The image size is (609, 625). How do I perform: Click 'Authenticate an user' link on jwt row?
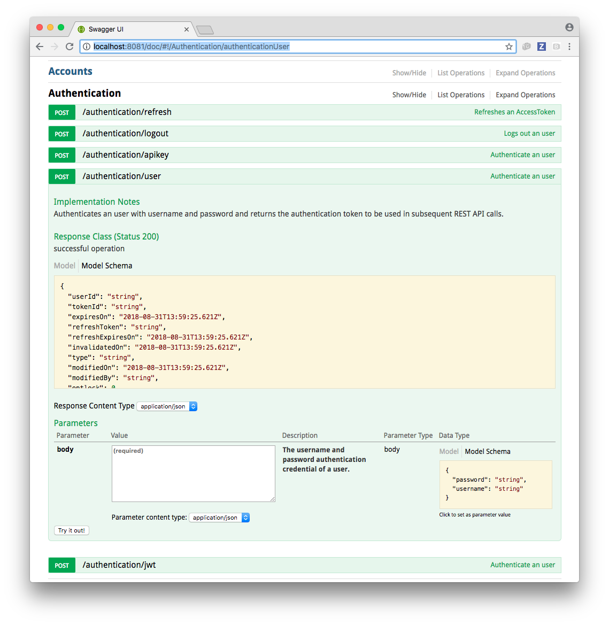(x=522, y=565)
